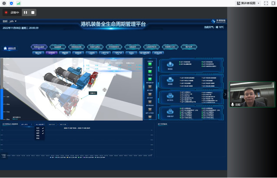Click the bottom shield icon in right panels
The image size is (277, 178).
170,112
